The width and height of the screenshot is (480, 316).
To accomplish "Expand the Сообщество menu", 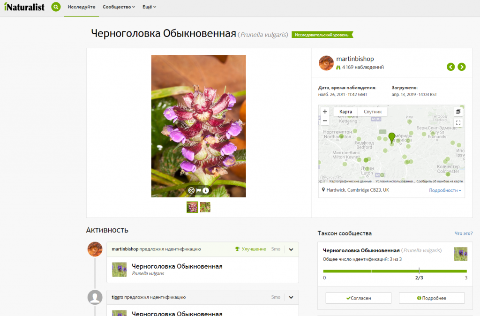I will 119,7.
